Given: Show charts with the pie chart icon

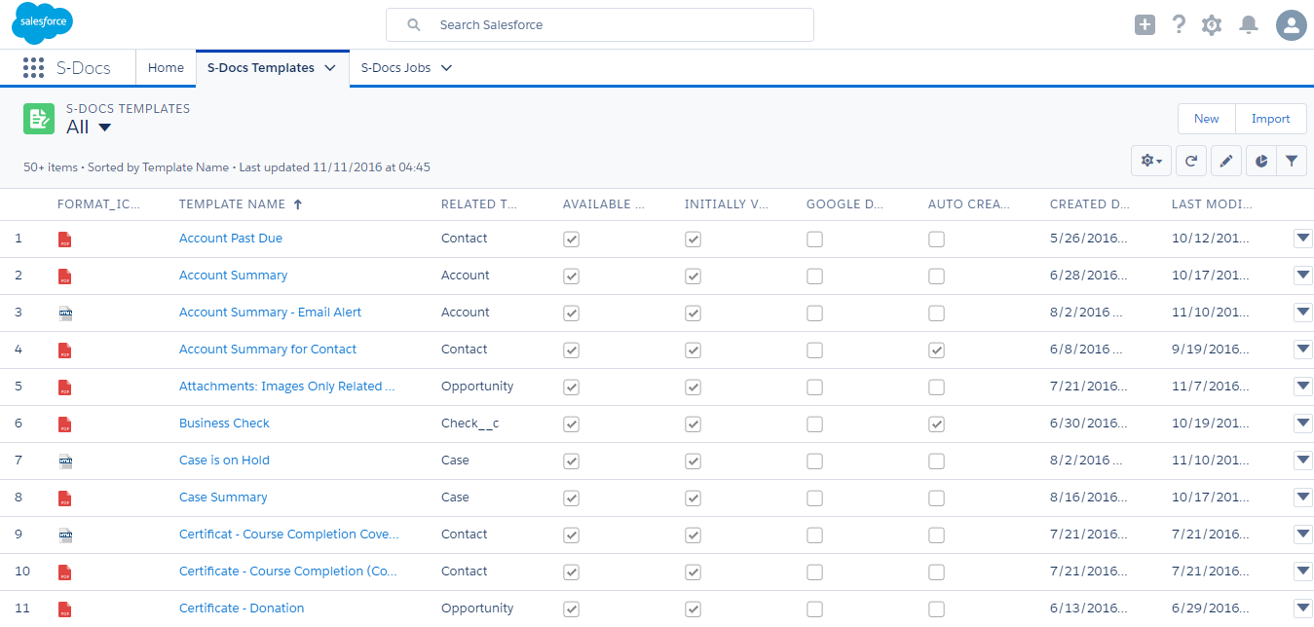Looking at the screenshot, I should (x=1261, y=161).
